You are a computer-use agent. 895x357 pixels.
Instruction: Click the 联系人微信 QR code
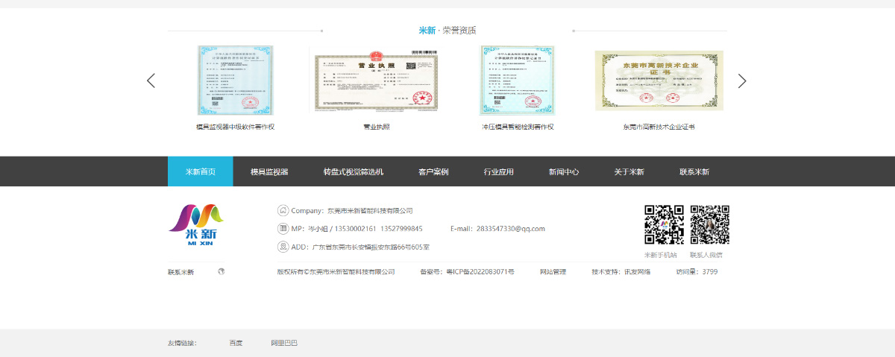click(x=709, y=225)
